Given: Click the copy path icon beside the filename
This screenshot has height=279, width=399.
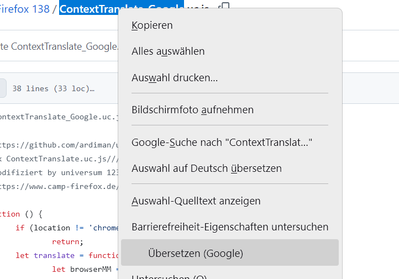Looking at the screenshot, I should [224, 8].
